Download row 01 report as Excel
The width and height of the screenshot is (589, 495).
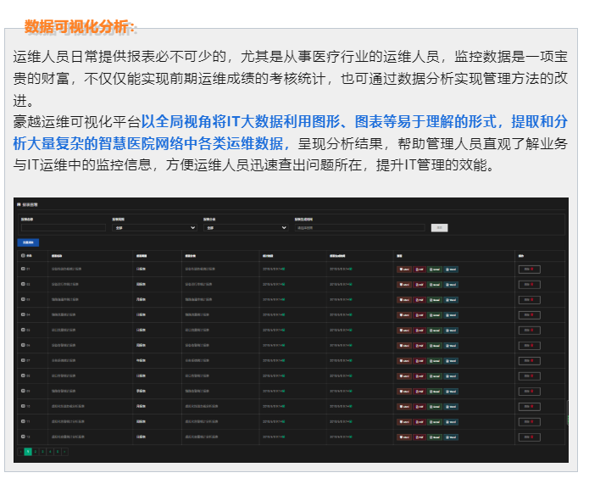[x=435, y=269]
